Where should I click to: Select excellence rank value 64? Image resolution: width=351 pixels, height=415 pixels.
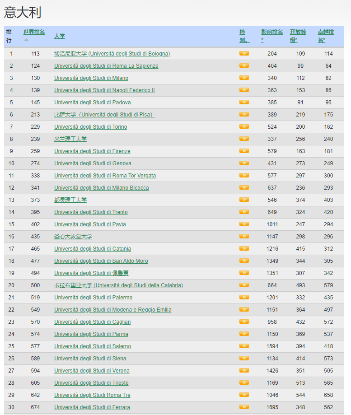click(328, 66)
